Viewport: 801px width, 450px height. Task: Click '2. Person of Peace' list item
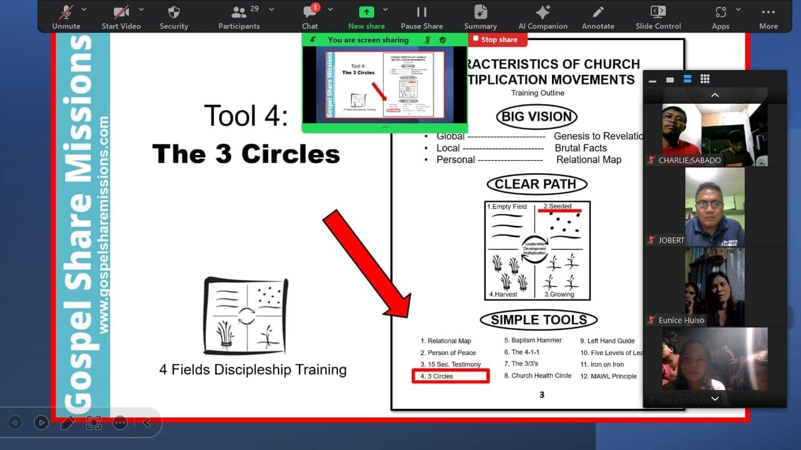pyautogui.click(x=448, y=352)
